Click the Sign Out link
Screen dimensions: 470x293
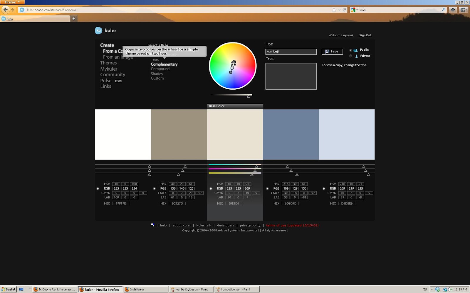coord(365,35)
